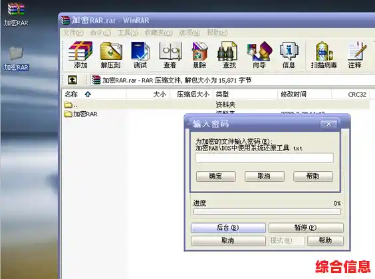Open the 收藏夹(O) menu
Screen dimensions: 375x279
158,33
